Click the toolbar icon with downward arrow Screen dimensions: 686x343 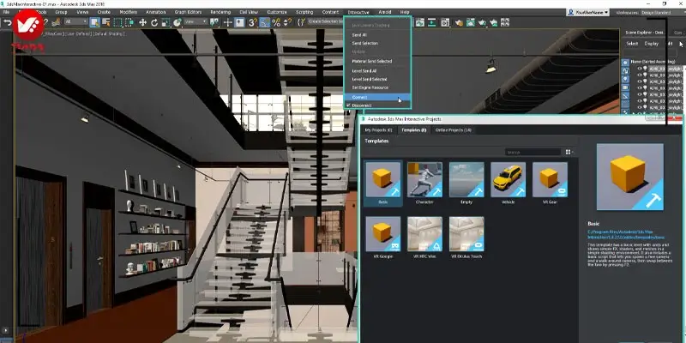point(432,22)
